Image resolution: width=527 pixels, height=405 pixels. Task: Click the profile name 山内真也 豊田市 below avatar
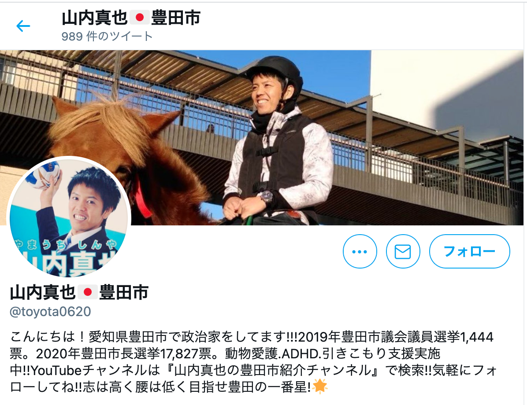79,292
